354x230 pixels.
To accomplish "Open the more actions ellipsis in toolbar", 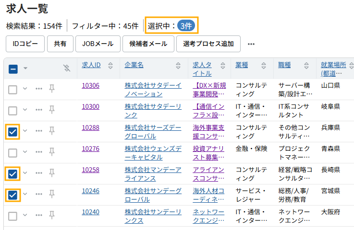I will pos(251,44).
